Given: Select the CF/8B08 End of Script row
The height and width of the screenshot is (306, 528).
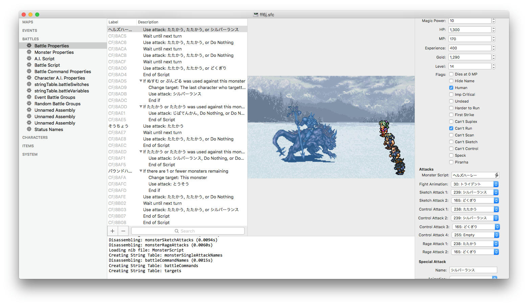Looking at the screenshot, I should 177,222.
